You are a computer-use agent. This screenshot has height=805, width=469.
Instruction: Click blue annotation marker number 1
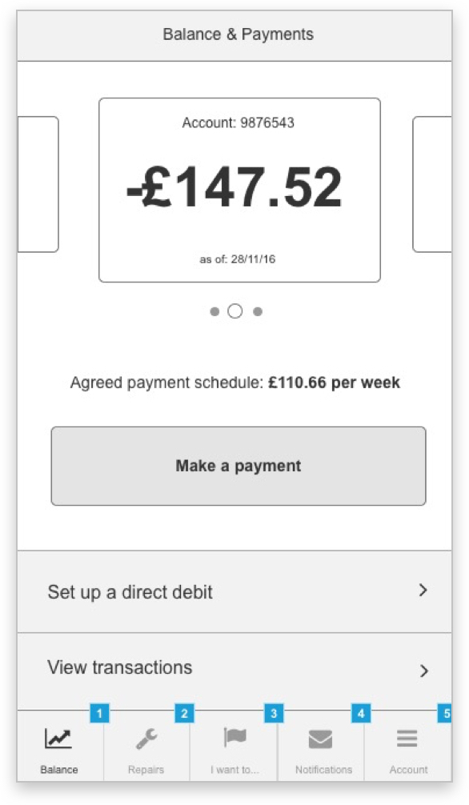coord(100,713)
